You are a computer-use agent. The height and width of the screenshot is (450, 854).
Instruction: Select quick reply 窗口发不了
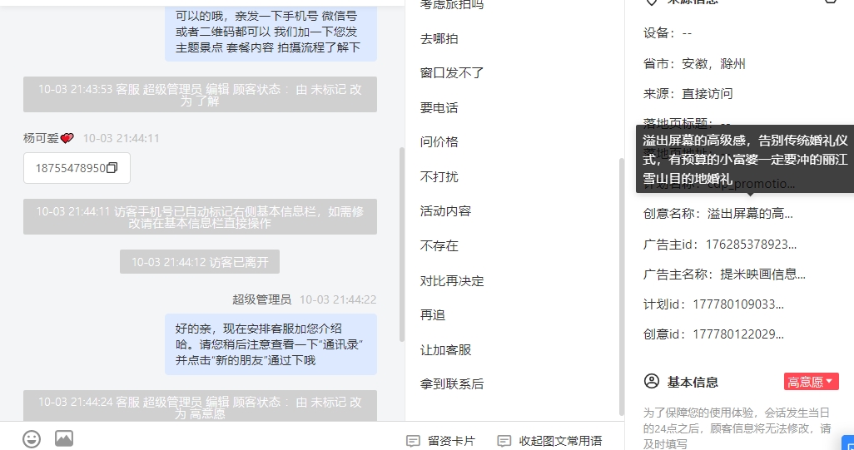451,73
